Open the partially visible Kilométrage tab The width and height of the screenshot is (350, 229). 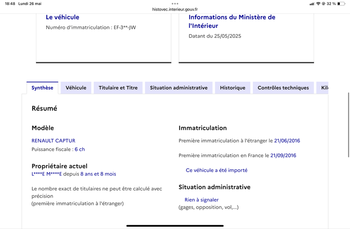(322, 88)
